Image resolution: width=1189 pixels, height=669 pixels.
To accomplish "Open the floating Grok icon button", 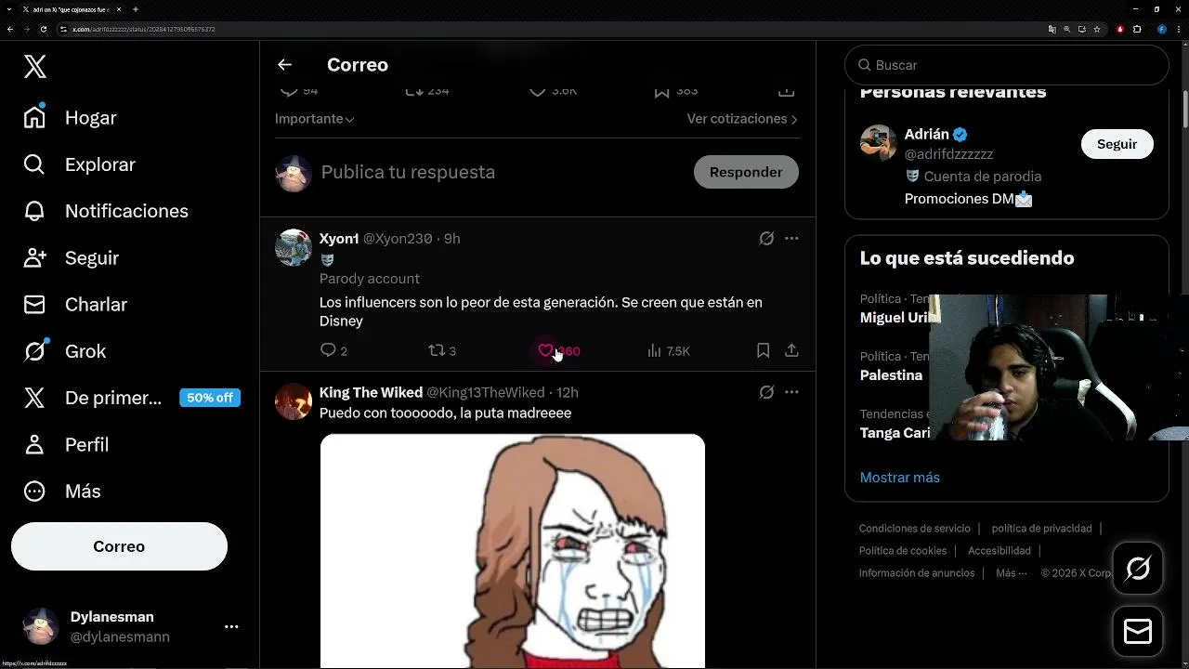I will (x=1138, y=568).
